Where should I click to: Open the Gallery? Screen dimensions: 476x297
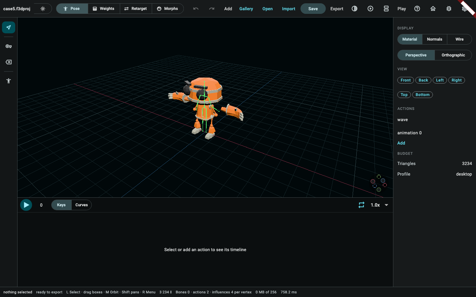coord(246,9)
